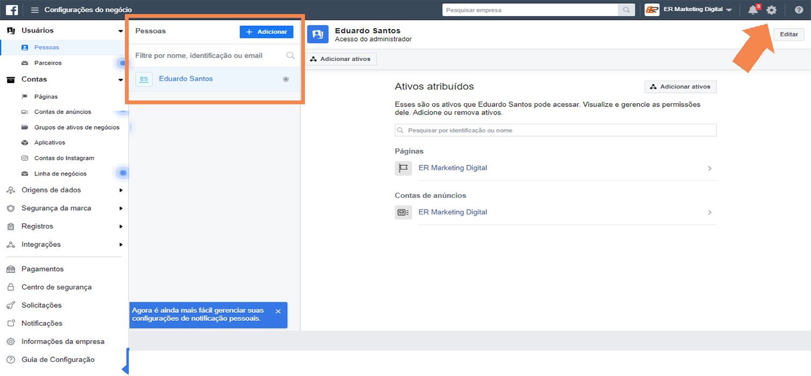The width and height of the screenshot is (811, 376).
Task: Click the assets search input field
Action: 555,130
